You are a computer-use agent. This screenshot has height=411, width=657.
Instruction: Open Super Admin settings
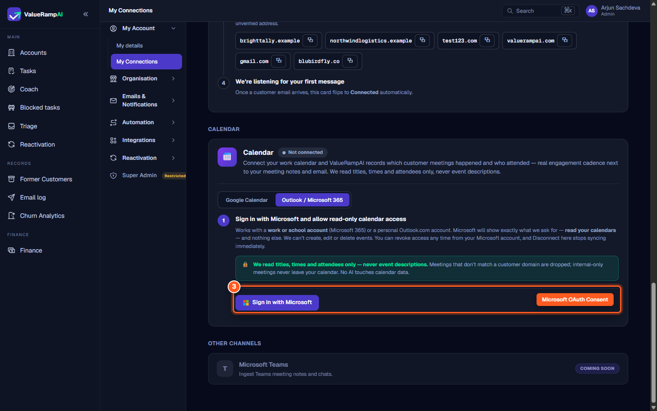click(x=140, y=175)
